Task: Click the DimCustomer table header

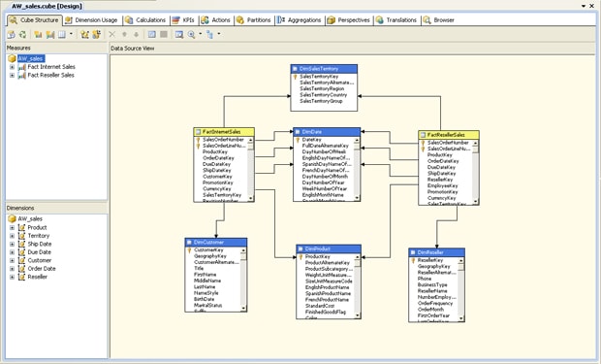Action: pyautogui.click(x=216, y=243)
